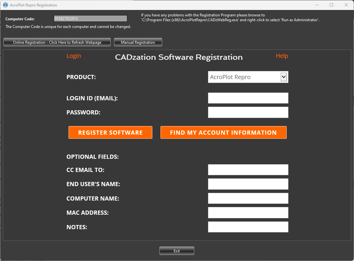
Task: Click the CC EMAIL TO field
Action: 248,169
